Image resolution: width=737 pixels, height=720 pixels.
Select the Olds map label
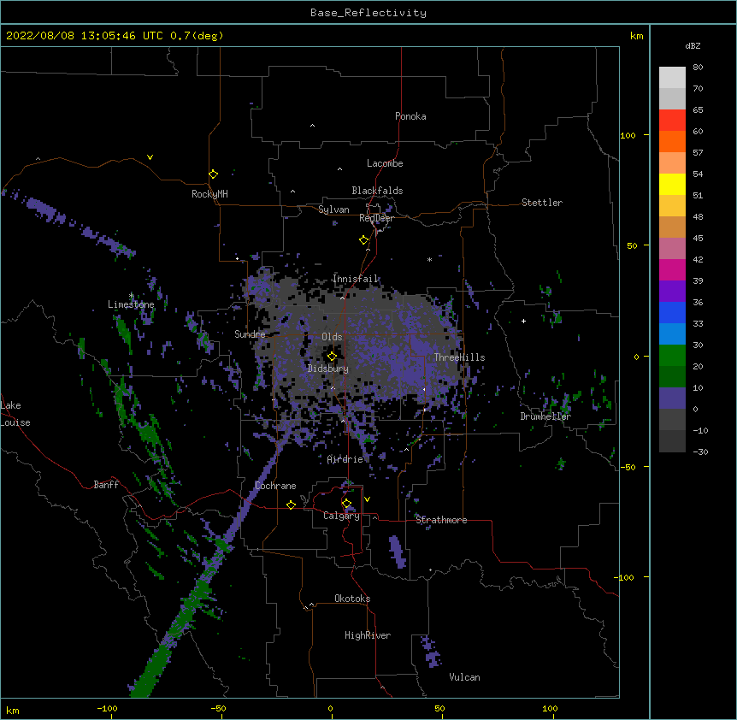point(332,337)
